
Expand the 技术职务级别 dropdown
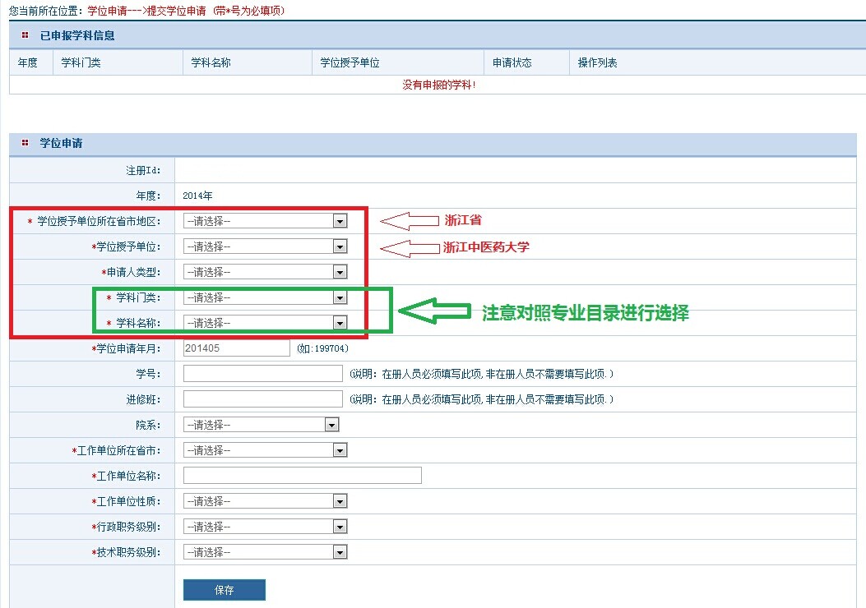click(265, 552)
